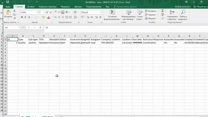Click the Paste (Вставить) clipboard icon
The width and height of the screenshot is (208, 117).
click(8, 13)
